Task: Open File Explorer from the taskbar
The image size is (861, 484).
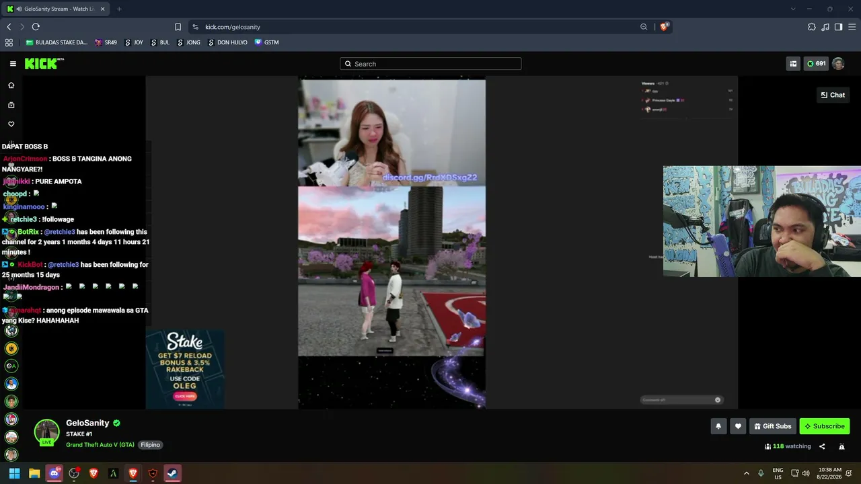Action: [34, 473]
